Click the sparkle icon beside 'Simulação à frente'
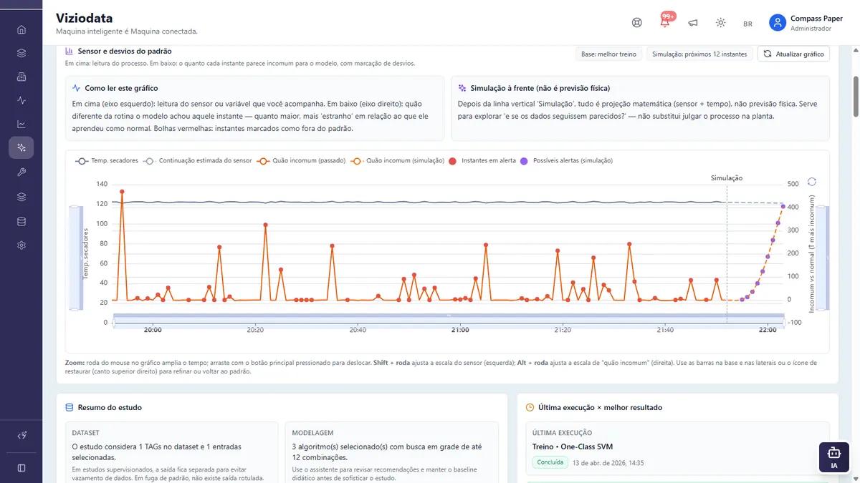Image resolution: width=860 pixels, height=483 pixels. 462,88
